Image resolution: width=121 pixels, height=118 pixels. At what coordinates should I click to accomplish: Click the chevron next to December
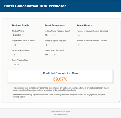22,35
